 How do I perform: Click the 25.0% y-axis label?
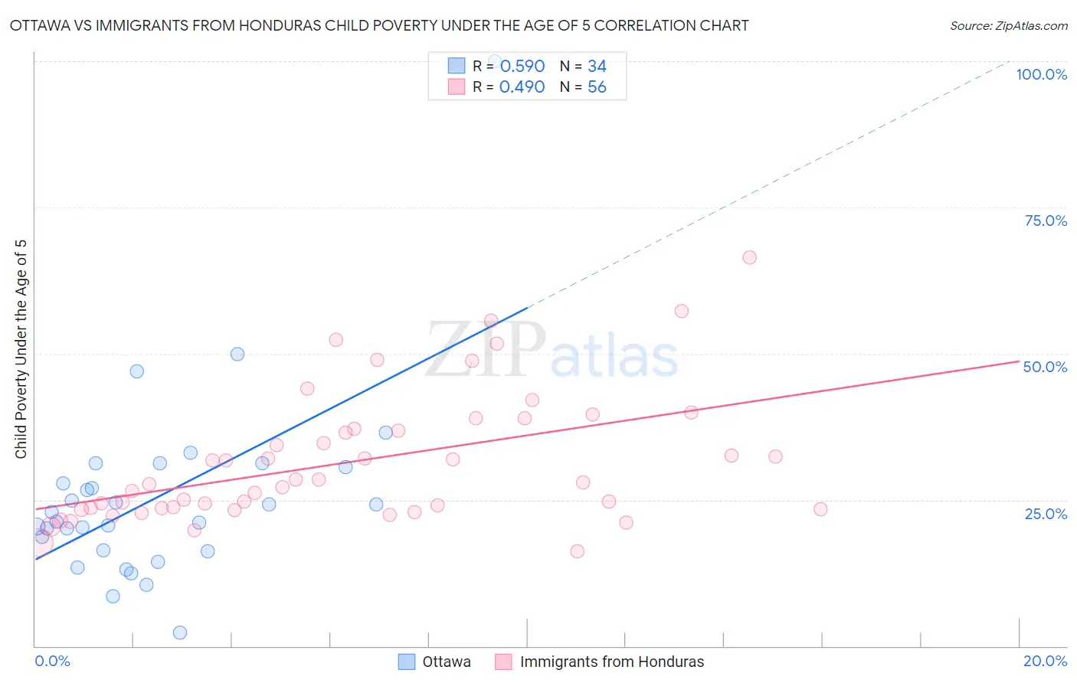coord(1046,513)
